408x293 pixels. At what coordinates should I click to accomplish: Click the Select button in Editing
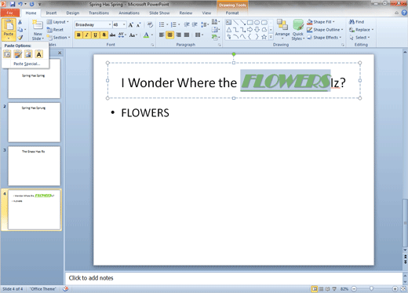point(359,38)
